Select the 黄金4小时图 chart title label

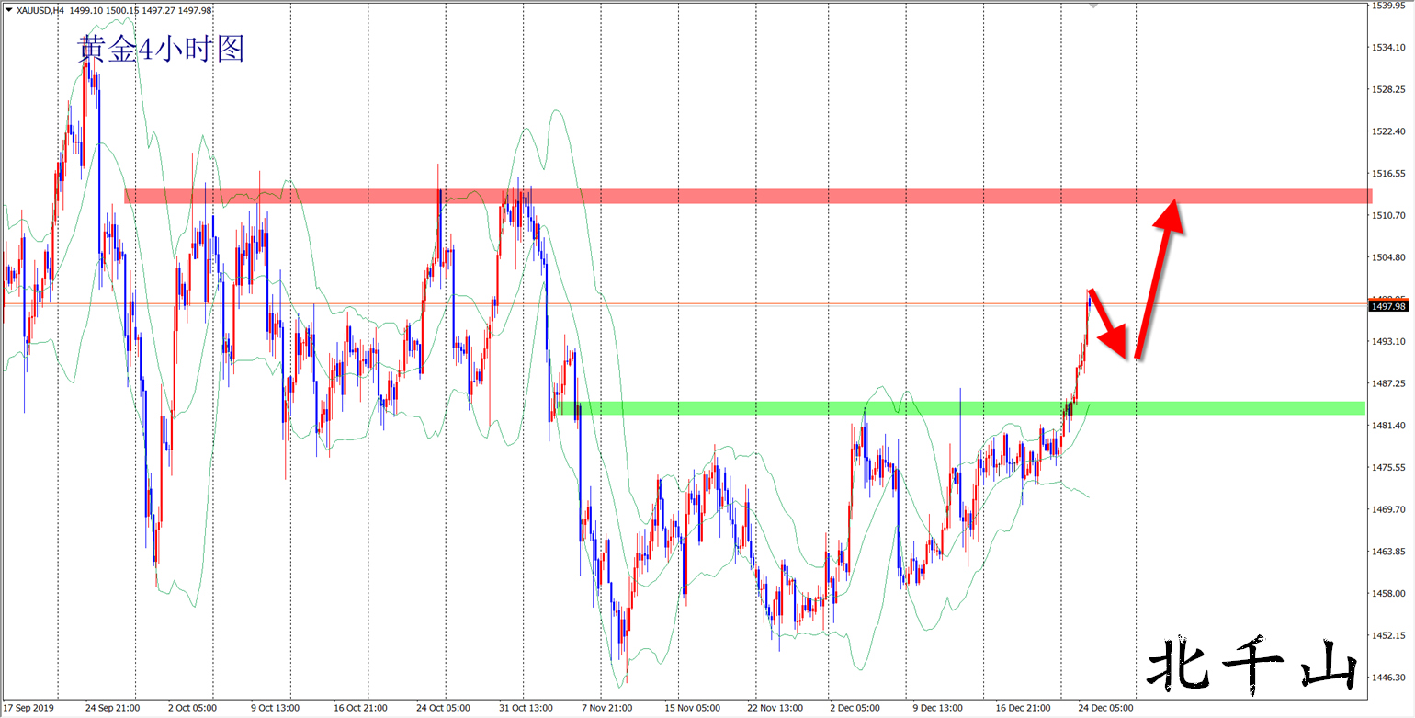pos(162,48)
